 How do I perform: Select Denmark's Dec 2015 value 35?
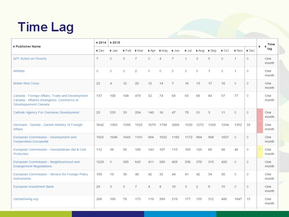248,125
